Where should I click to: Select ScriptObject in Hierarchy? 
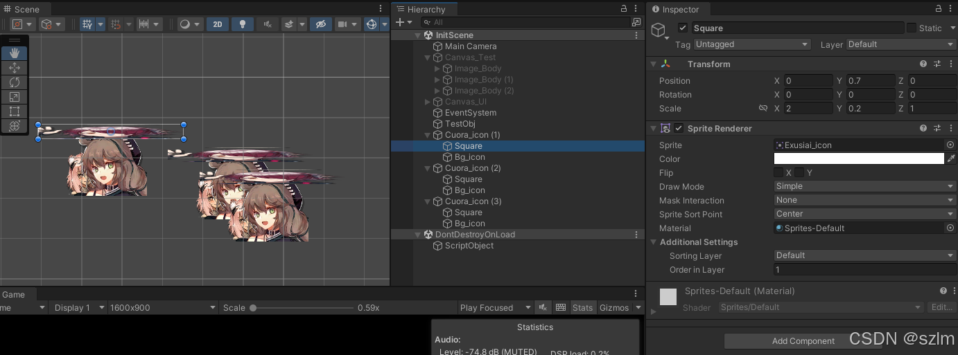[x=469, y=246]
